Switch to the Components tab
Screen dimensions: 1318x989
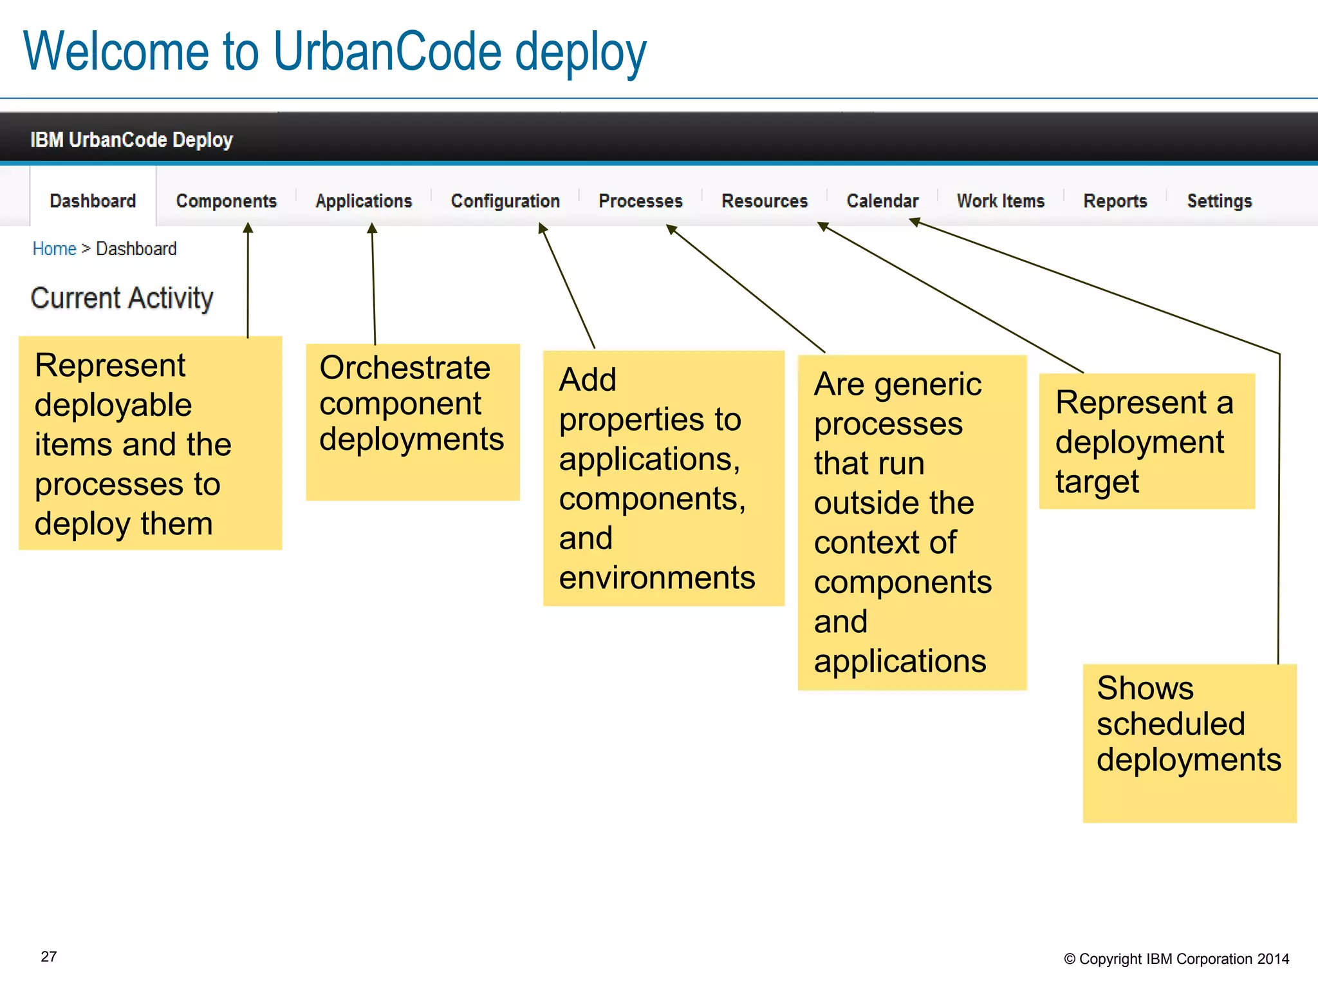[226, 201]
